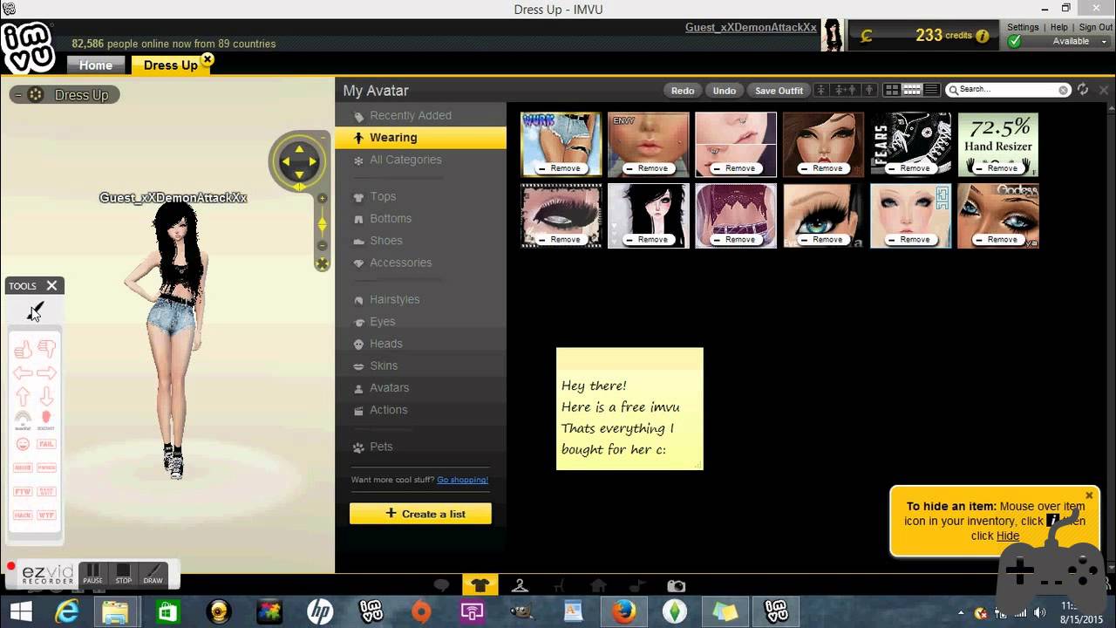
Task: Close the hide item tip popup
Action: (1089, 495)
